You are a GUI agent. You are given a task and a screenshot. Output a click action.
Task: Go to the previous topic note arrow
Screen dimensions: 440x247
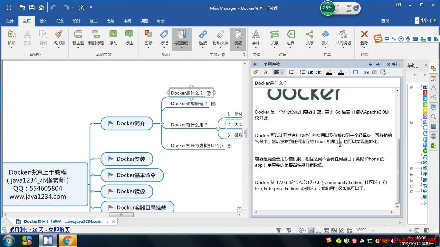[370, 64]
